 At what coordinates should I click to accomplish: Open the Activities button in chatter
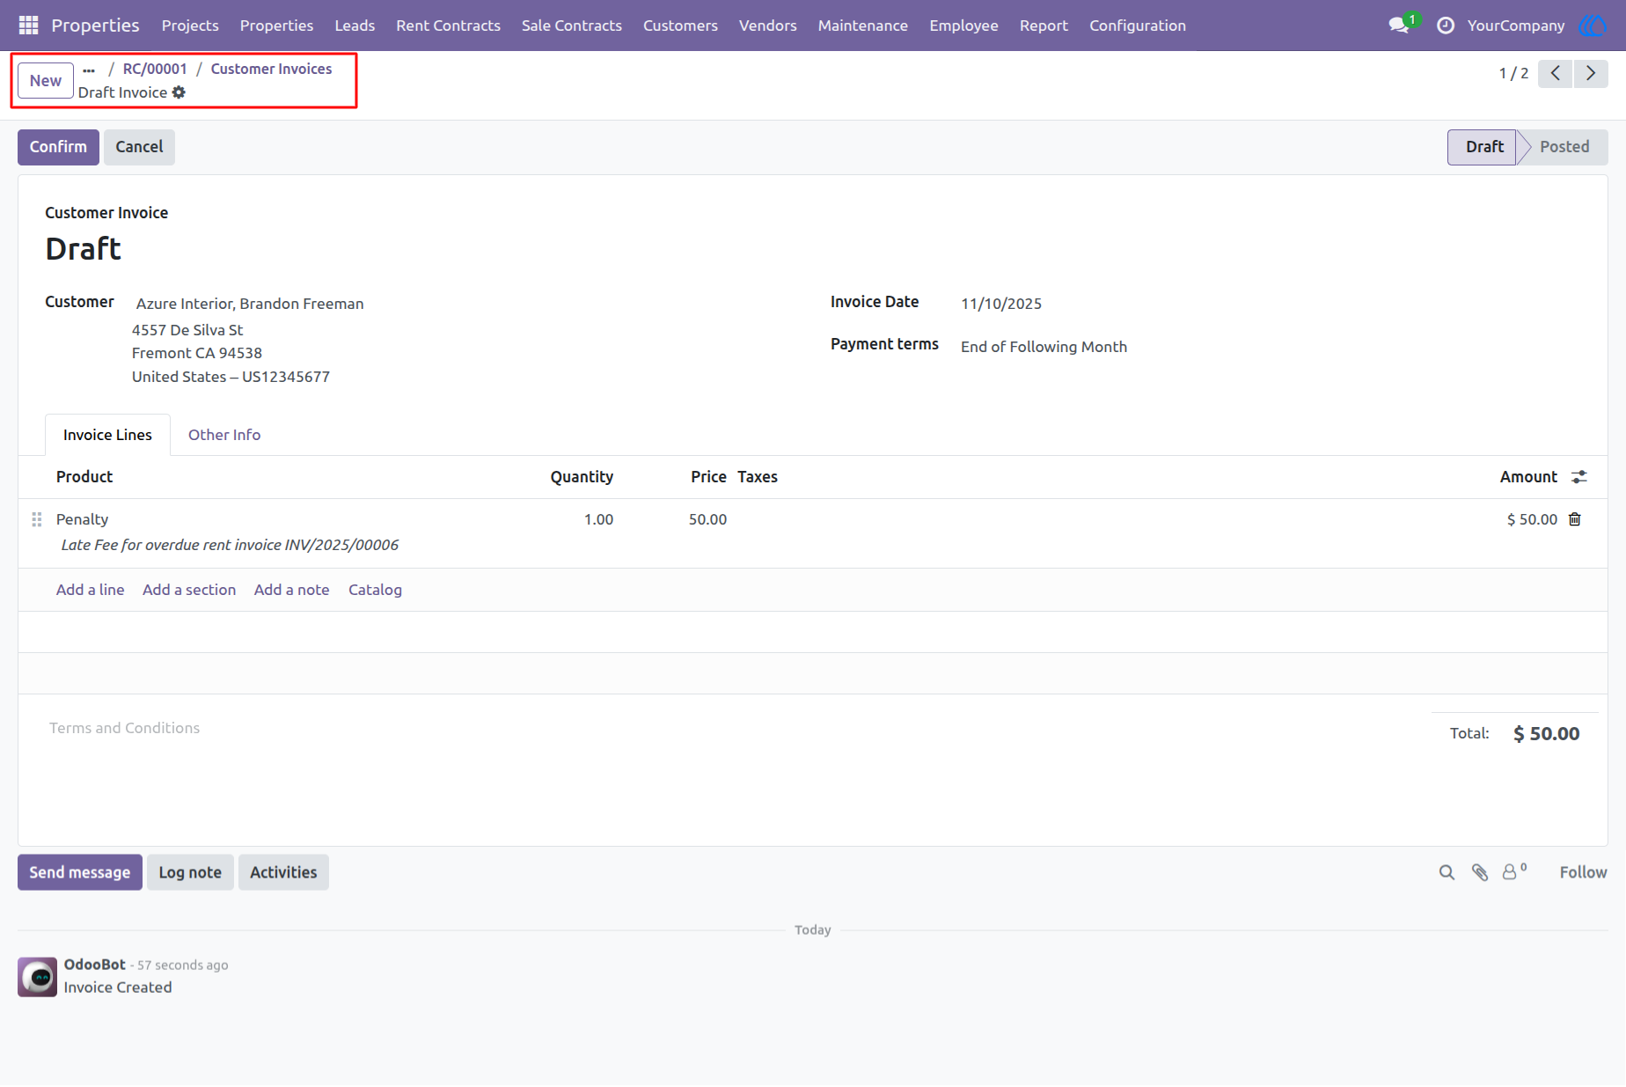(x=283, y=872)
